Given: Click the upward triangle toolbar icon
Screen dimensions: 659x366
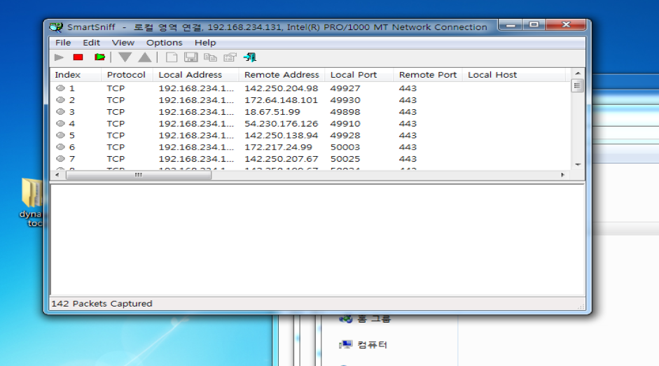Looking at the screenshot, I should point(145,57).
